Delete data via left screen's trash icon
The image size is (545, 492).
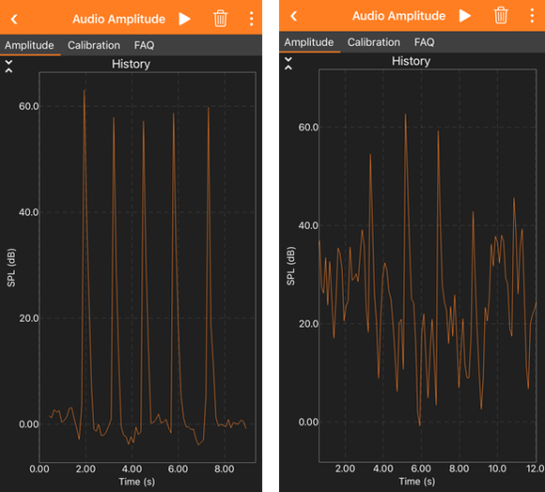221,19
